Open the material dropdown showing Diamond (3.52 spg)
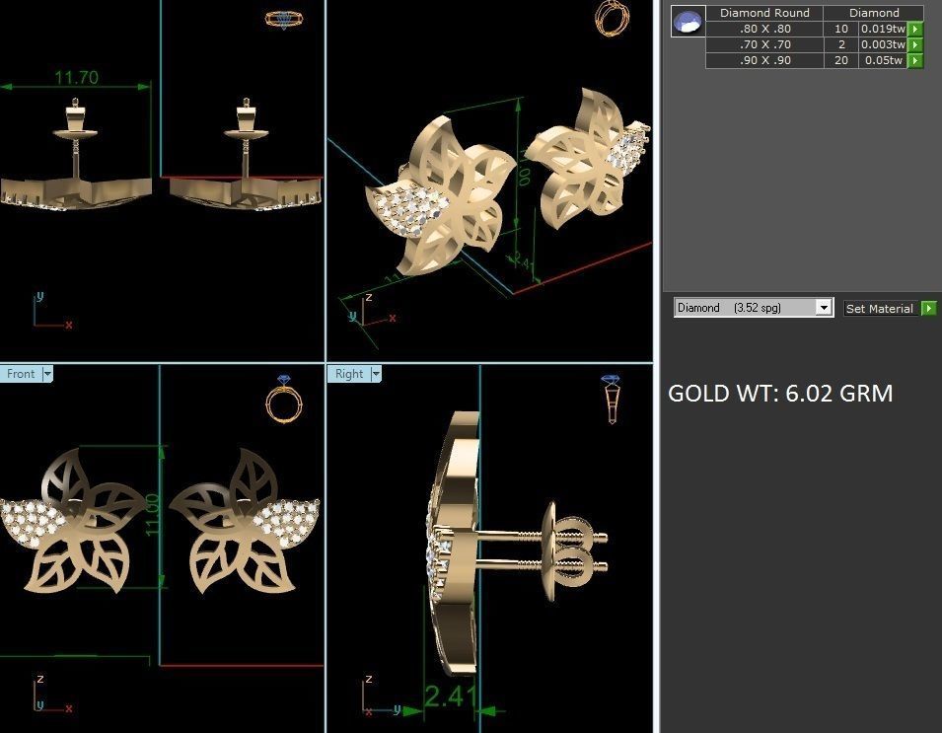The image size is (942, 733). click(754, 308)
